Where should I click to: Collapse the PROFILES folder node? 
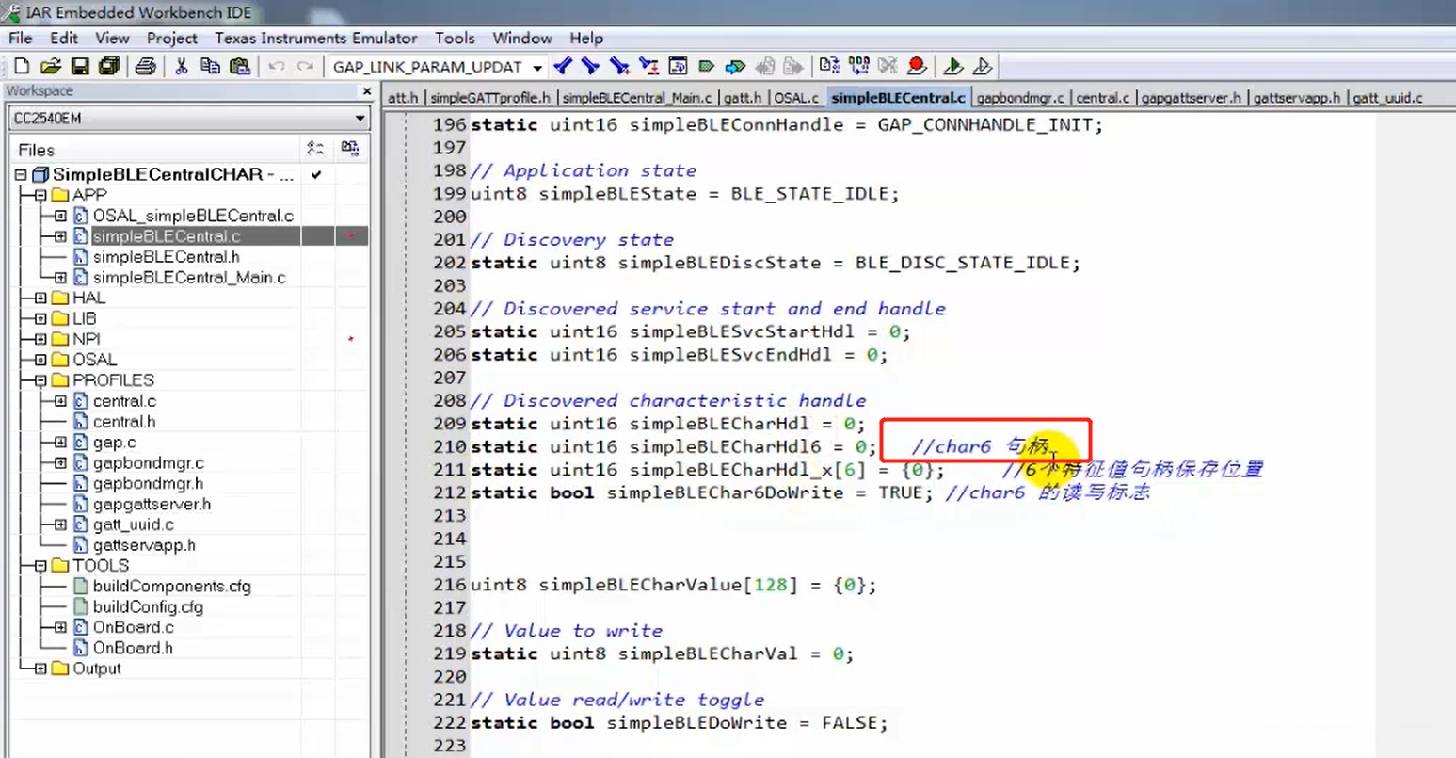point(40,380)
